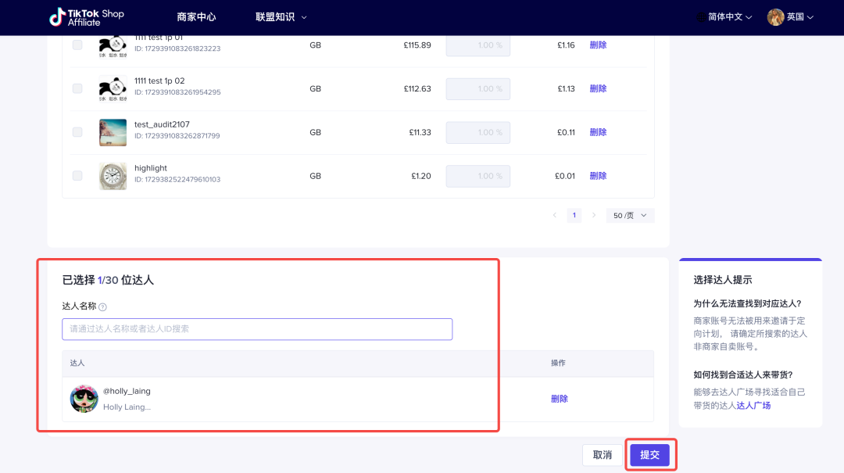Open the 50/页 page size selector
The height and width of the screenshot is (473, 844).
[630, 215]
